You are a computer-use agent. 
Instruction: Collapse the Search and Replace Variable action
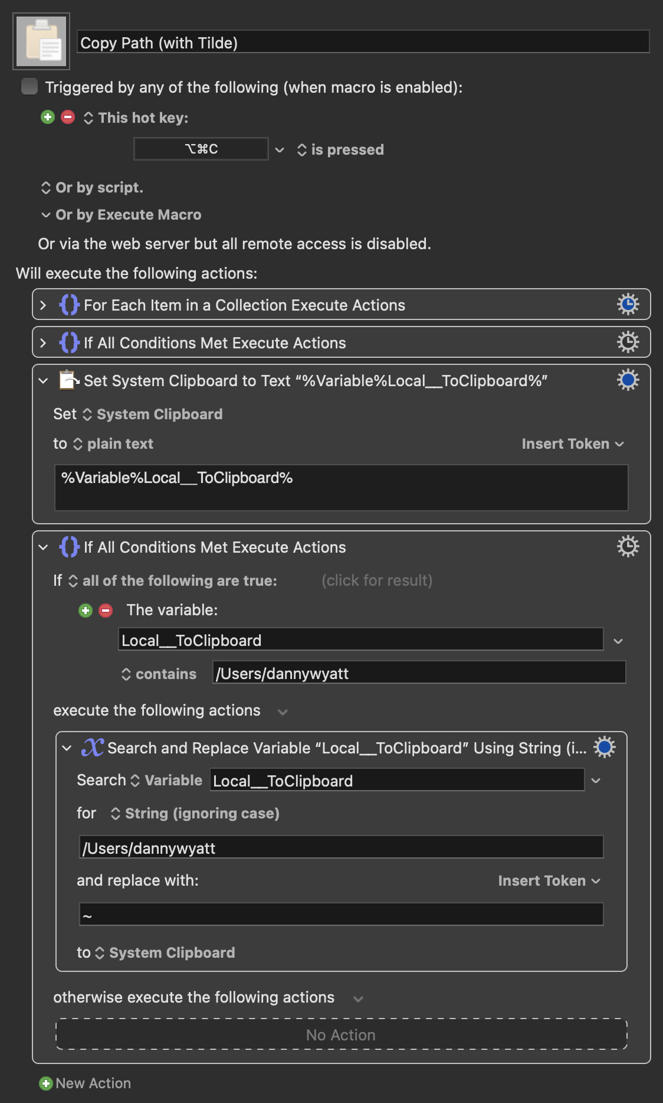(67, 748)
